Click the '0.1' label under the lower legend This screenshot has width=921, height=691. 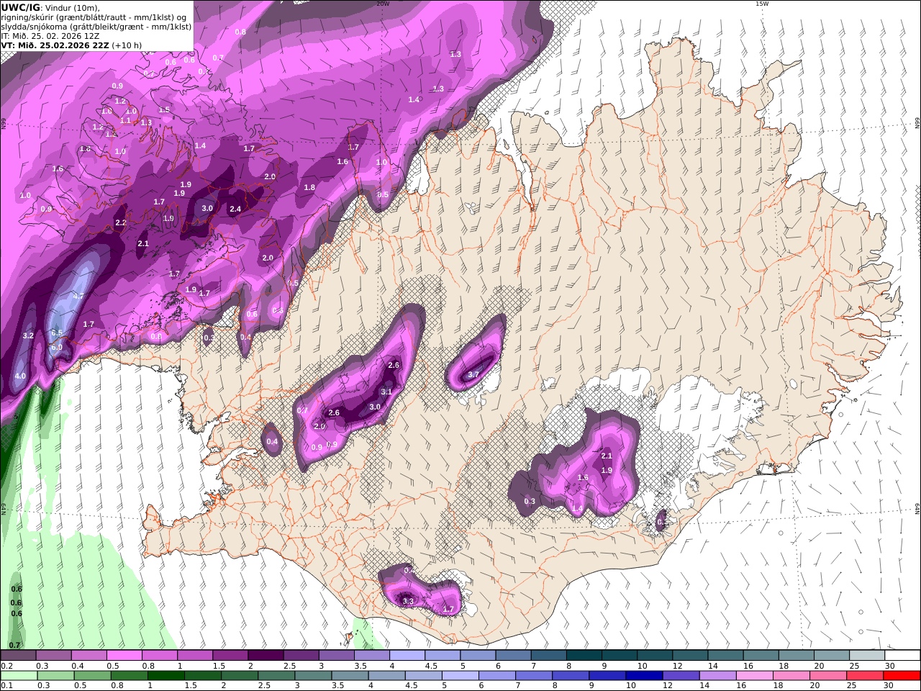click(6, 686)
